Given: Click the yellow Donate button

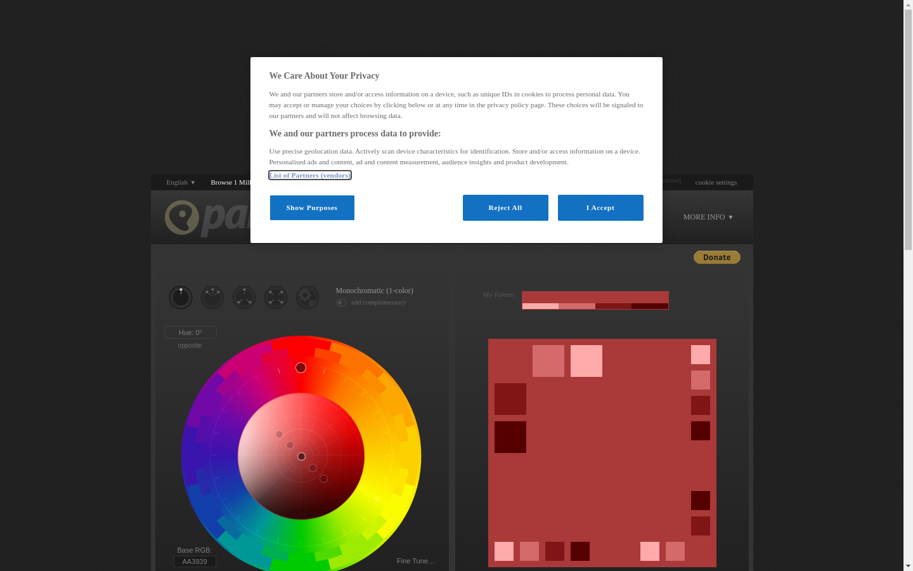Looking at the screenshot, I should 716,258.
